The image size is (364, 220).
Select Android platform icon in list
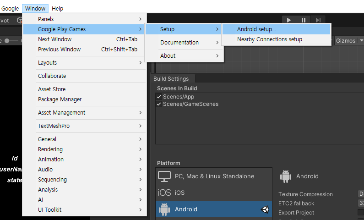[164, 209]
